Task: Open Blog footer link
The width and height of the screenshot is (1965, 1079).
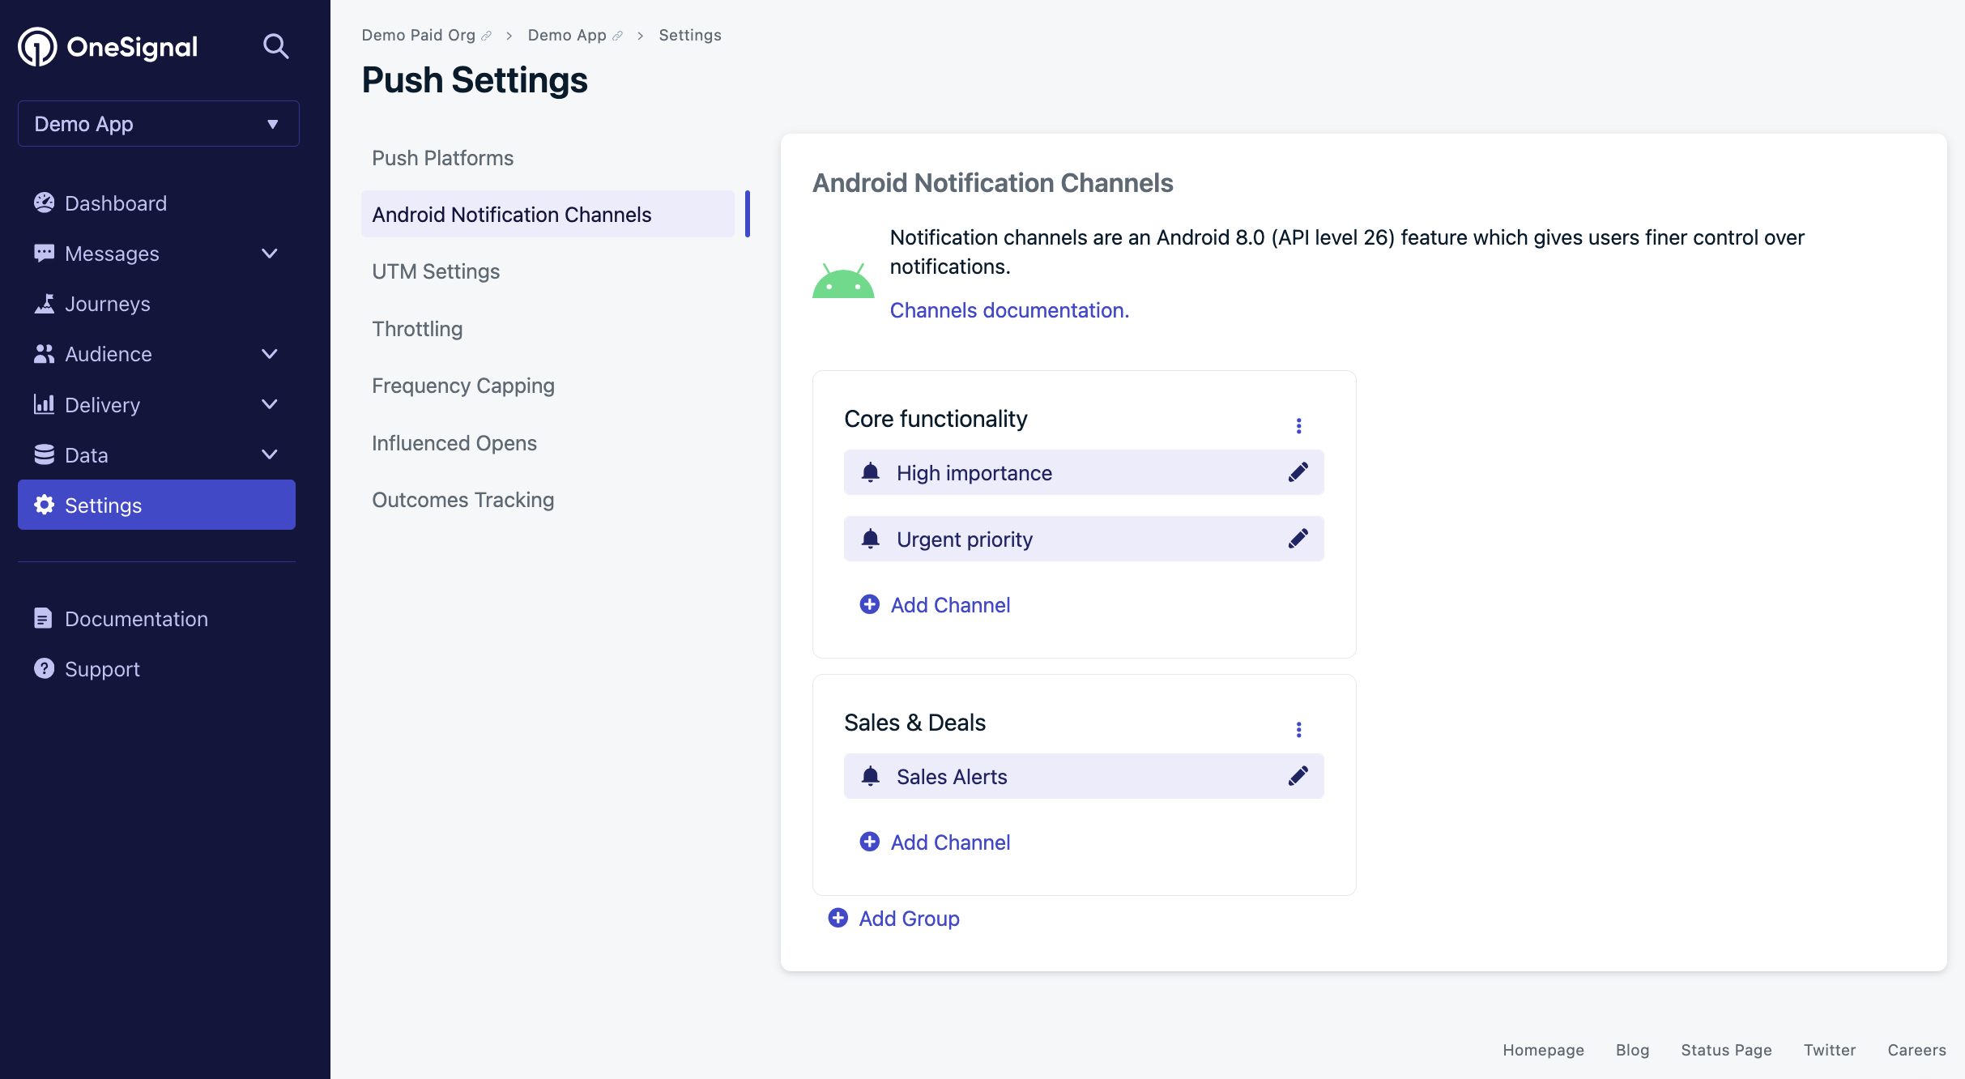Action: point(1632,1050)
